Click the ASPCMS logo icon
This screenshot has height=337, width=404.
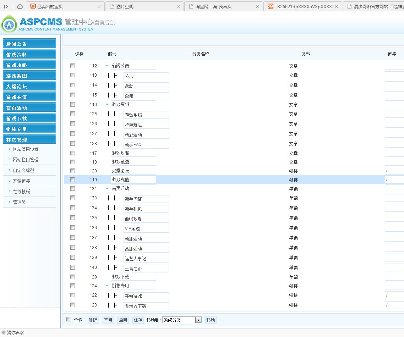9,24
